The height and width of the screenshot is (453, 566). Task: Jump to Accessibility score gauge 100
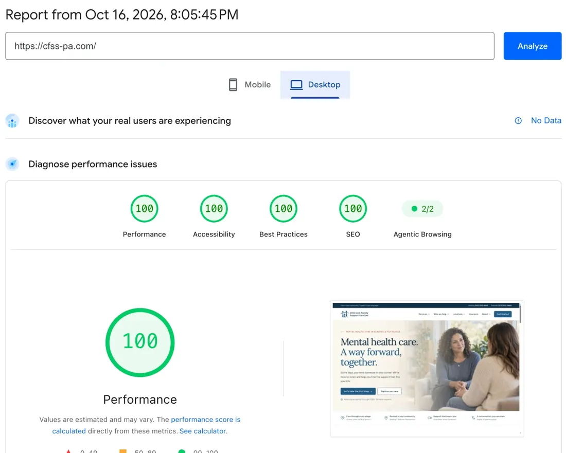(x=214, y=208)
